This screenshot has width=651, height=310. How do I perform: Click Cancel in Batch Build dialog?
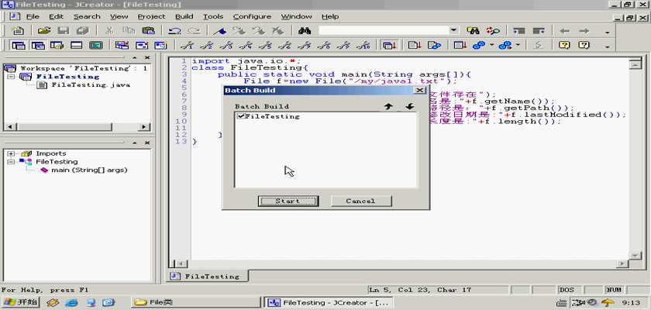point(361,201)
